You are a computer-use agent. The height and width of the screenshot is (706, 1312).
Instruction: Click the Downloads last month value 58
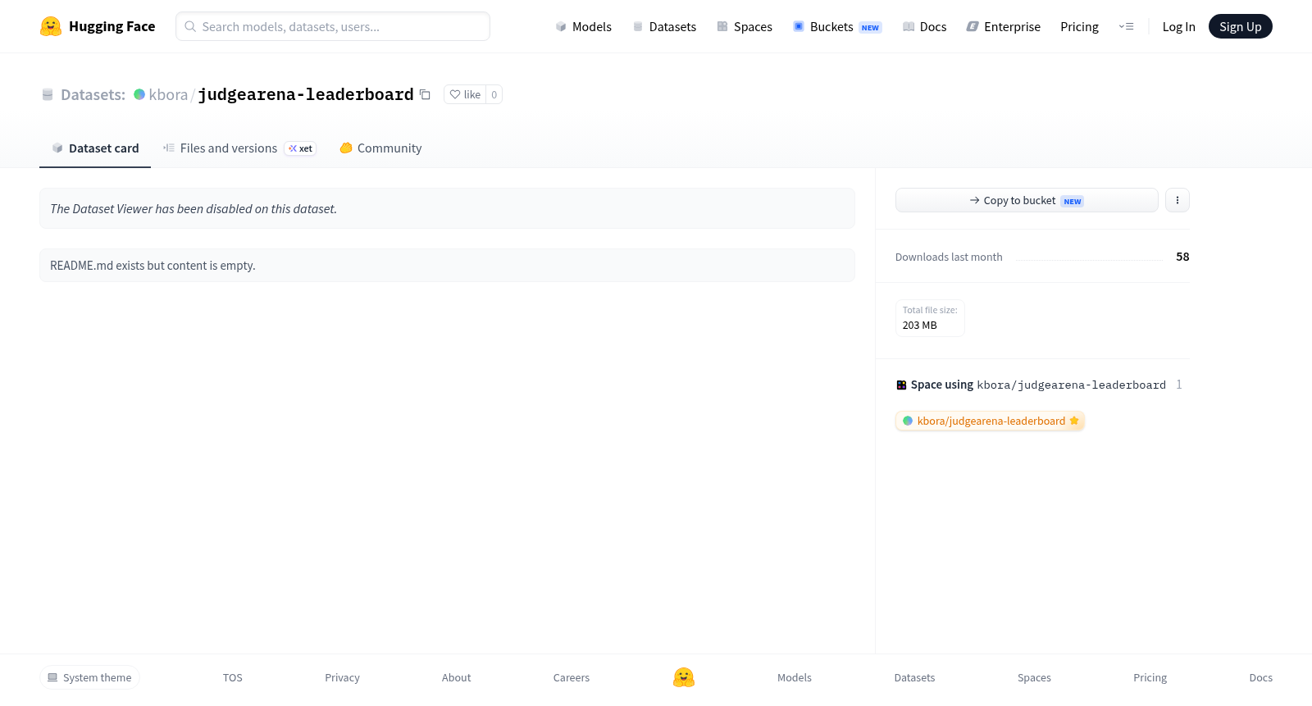pos(1182,257)
